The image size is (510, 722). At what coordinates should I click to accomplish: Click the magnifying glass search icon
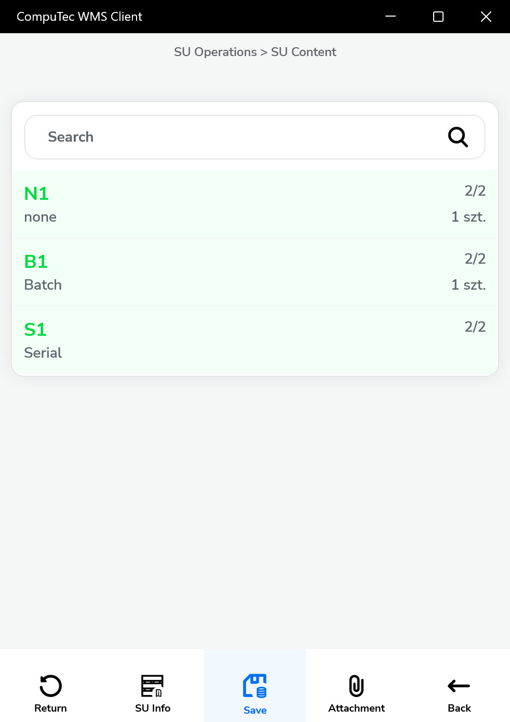point(458,137)
